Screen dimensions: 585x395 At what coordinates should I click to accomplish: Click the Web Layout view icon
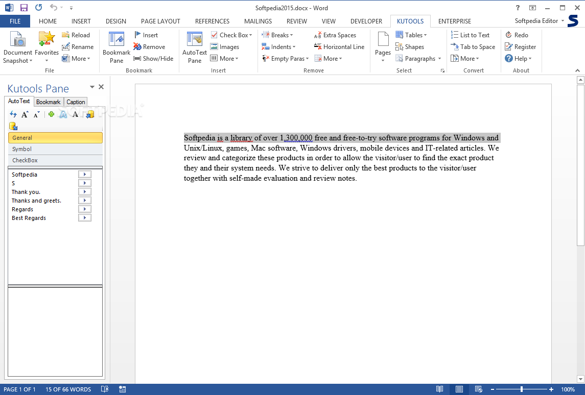pyautogui.click(x=479, y=389)
